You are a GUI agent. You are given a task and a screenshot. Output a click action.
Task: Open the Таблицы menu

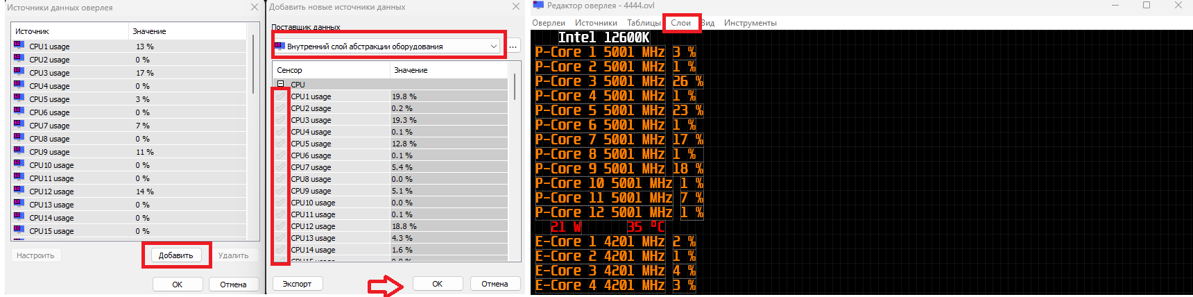(x=644, y=23)
